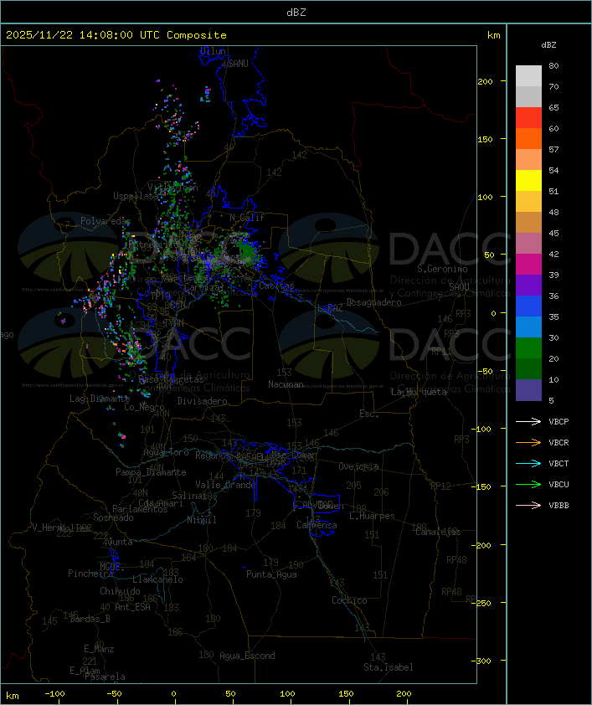Click the Pincheira place label
The width and height of the screenshot is (592, 705).
click(x=90, y=574)
